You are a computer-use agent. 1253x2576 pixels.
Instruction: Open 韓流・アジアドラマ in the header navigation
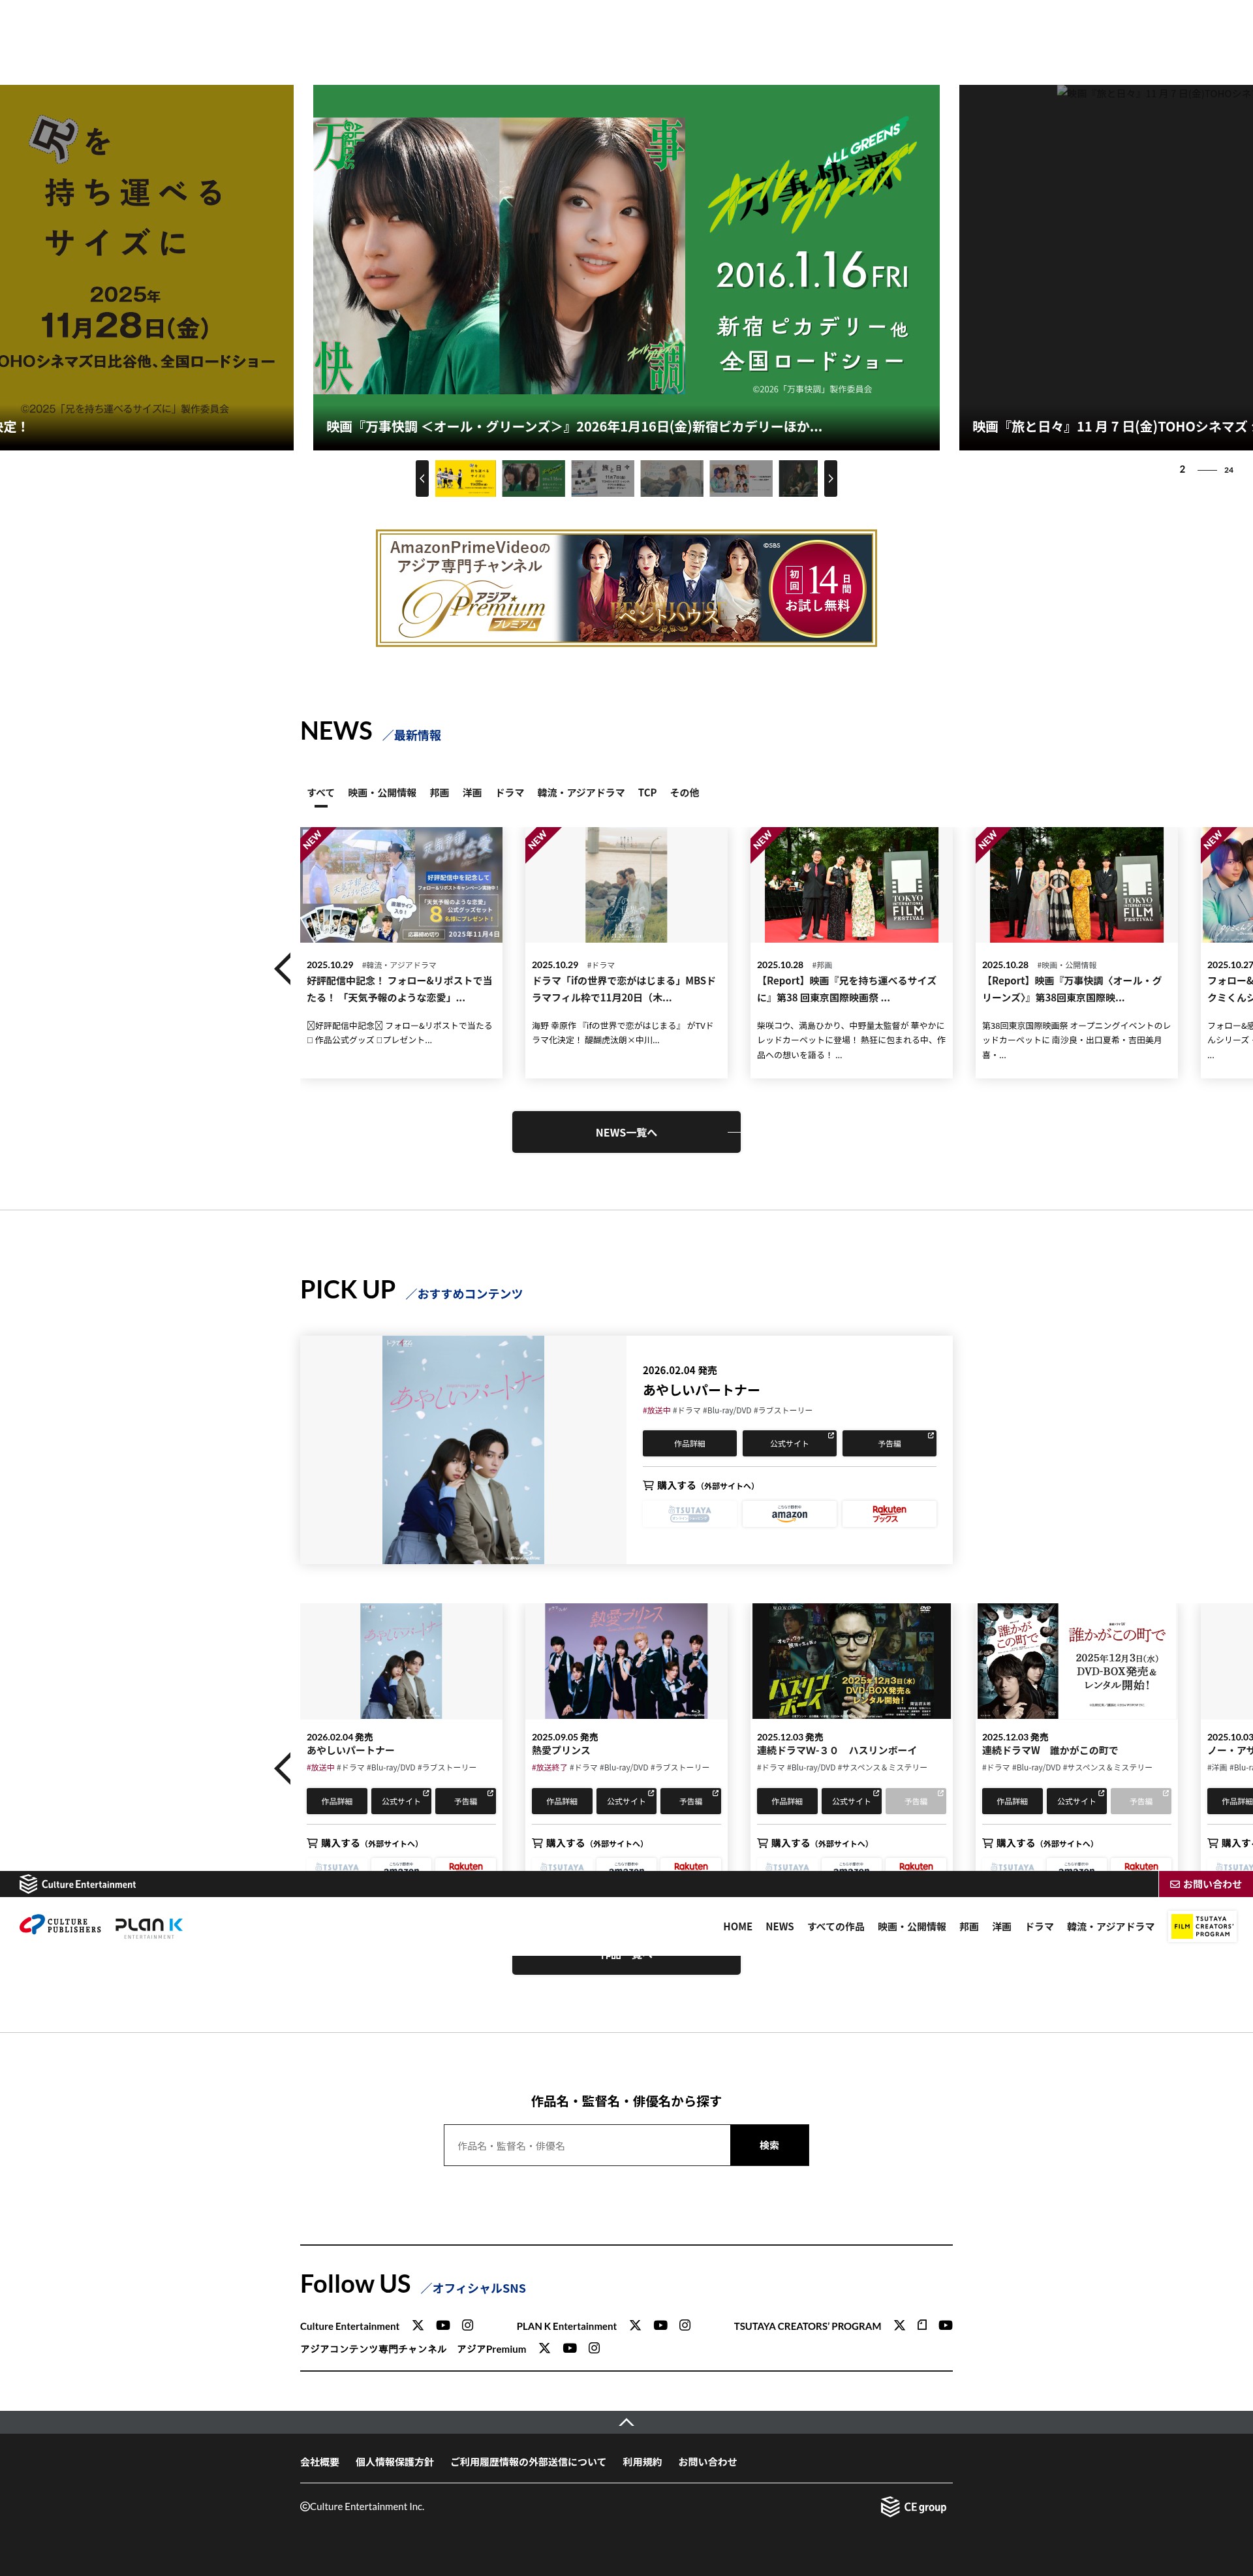point(1110,1926)
